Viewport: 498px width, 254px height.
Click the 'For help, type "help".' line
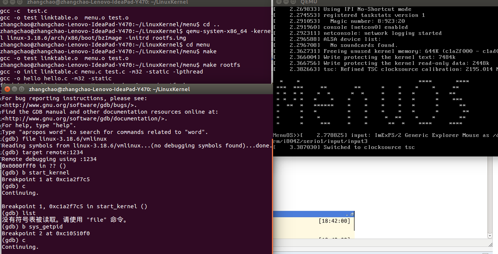(39, 125)
